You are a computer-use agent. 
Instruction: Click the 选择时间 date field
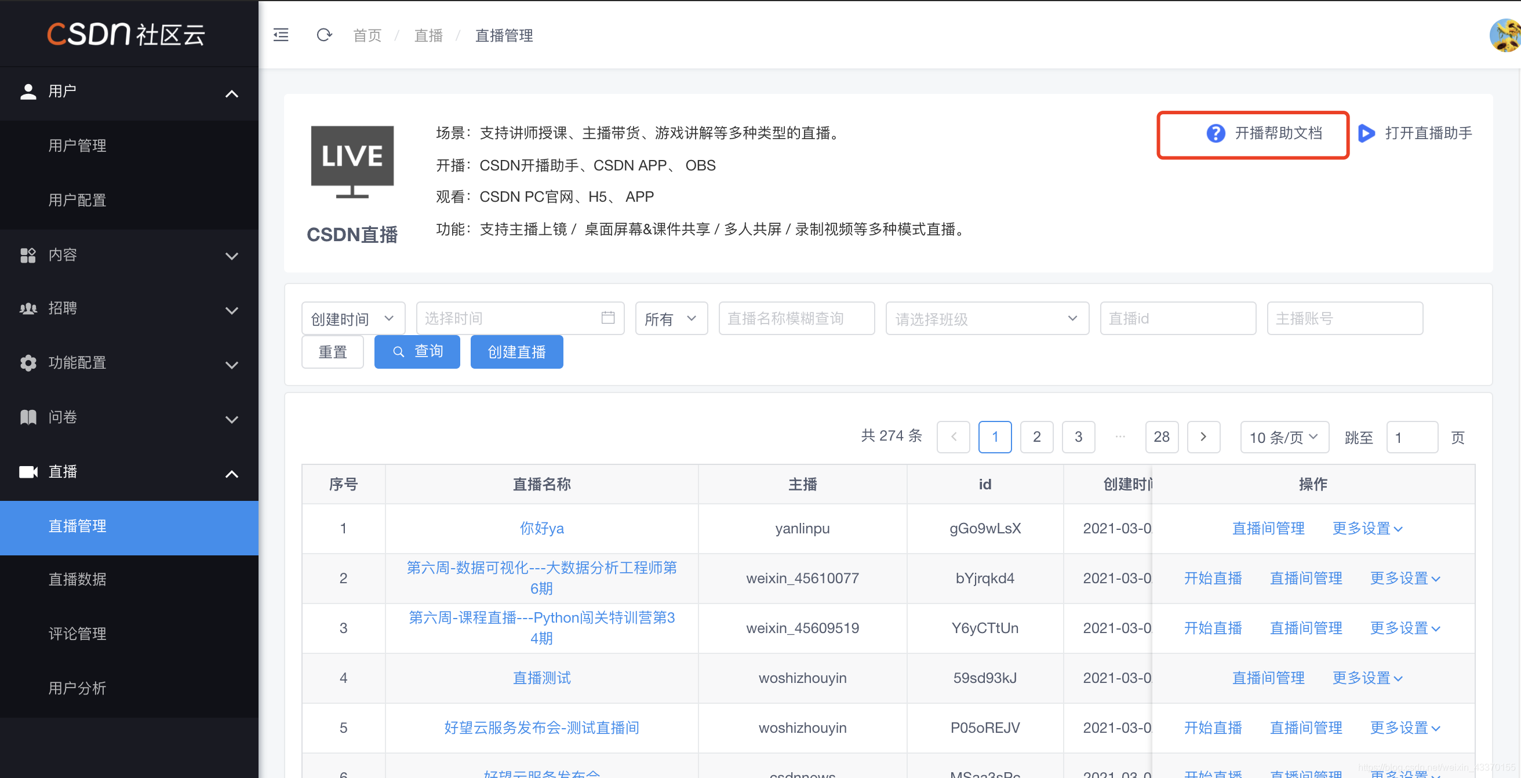point(519,318)
